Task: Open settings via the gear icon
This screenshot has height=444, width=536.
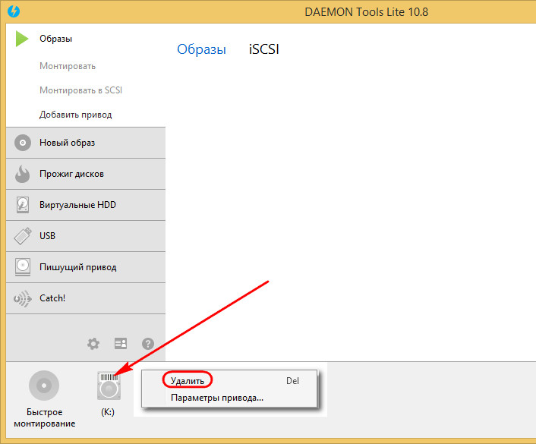Action: [x=93, y=344]
